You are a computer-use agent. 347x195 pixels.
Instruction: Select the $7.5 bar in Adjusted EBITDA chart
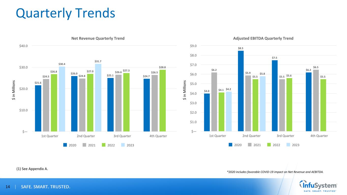point(275,96)
